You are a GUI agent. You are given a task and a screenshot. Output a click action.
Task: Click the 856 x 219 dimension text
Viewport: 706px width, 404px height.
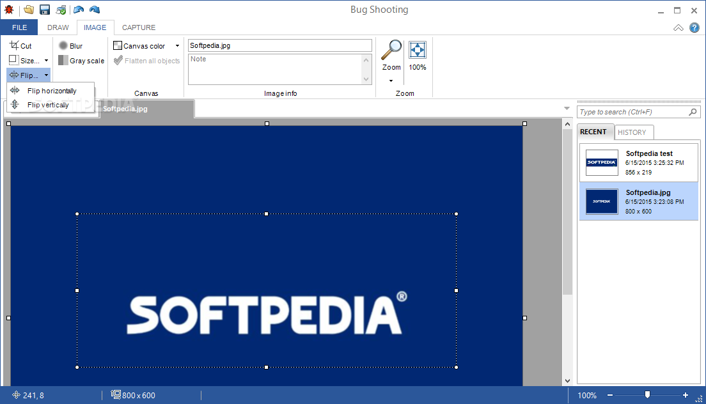638,173
